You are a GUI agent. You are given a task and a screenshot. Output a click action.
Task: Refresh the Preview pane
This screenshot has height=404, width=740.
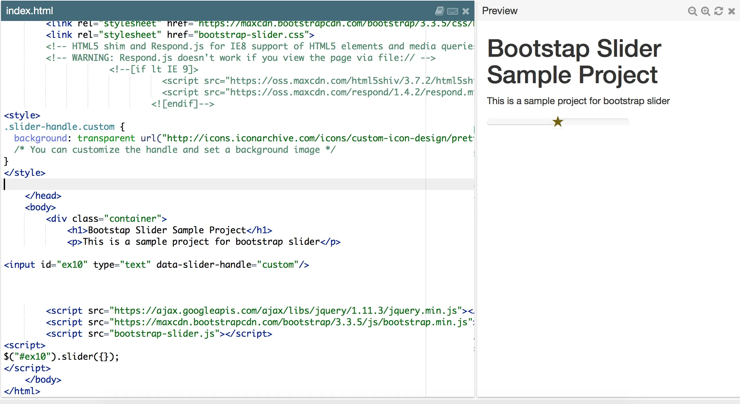point(718,11)
